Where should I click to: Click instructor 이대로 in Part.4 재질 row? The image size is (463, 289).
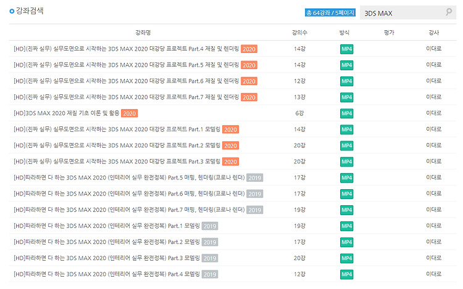click(434, 49)
